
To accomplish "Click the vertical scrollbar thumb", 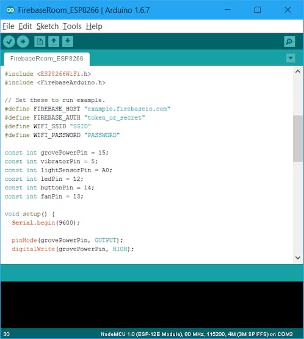I will point(298,139).
